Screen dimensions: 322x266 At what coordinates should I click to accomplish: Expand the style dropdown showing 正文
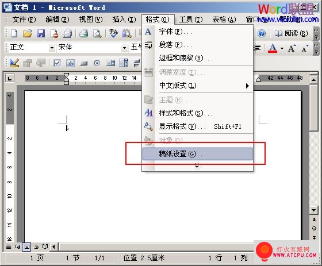pos(52,48)
